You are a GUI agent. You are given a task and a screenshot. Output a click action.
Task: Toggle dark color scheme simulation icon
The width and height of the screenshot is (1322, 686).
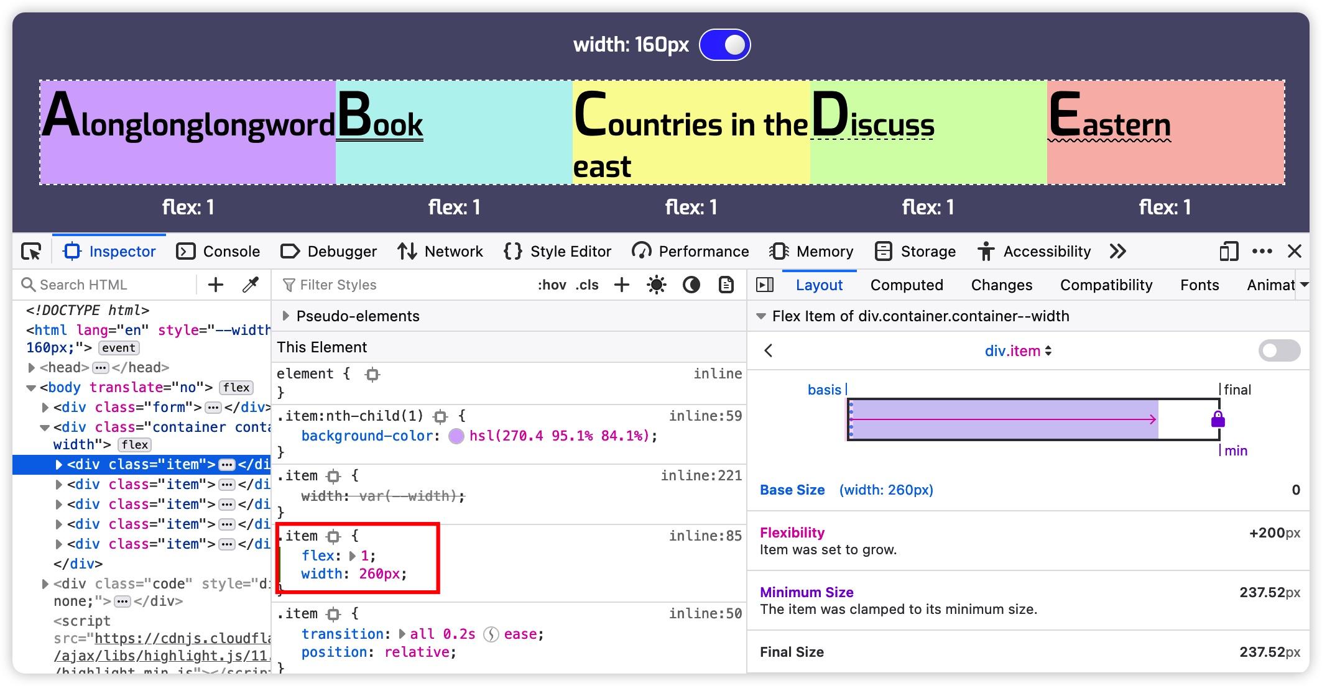[691, 285]
